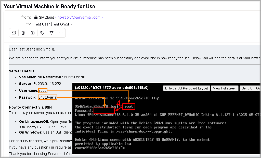Click the email subject heading
The width and height of the screenshot is (261, 158).
49,6
